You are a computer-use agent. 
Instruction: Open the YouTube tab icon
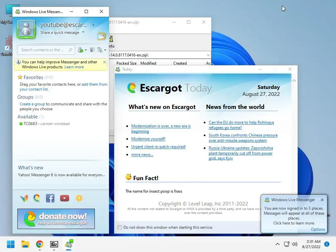[65, 198]
